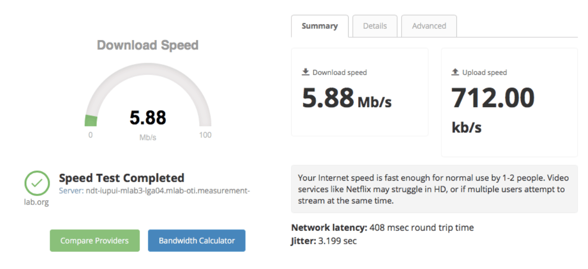Image resolution: width=588 pixels, height=269 pixels.
Task: Click the green checkmark circle icon
Action: [x=37, y=183]
